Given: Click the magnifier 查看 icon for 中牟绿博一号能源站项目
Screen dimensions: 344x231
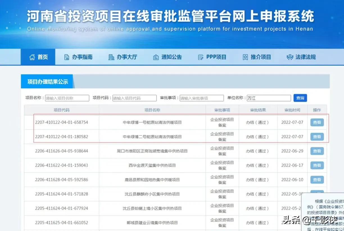Looking at the screenshot, I should click(317, 122).
